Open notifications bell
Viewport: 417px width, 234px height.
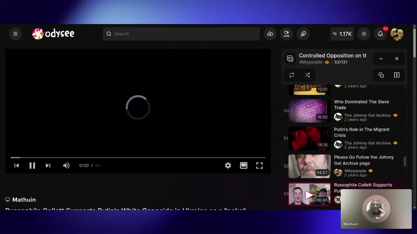(x=380, y=34)
